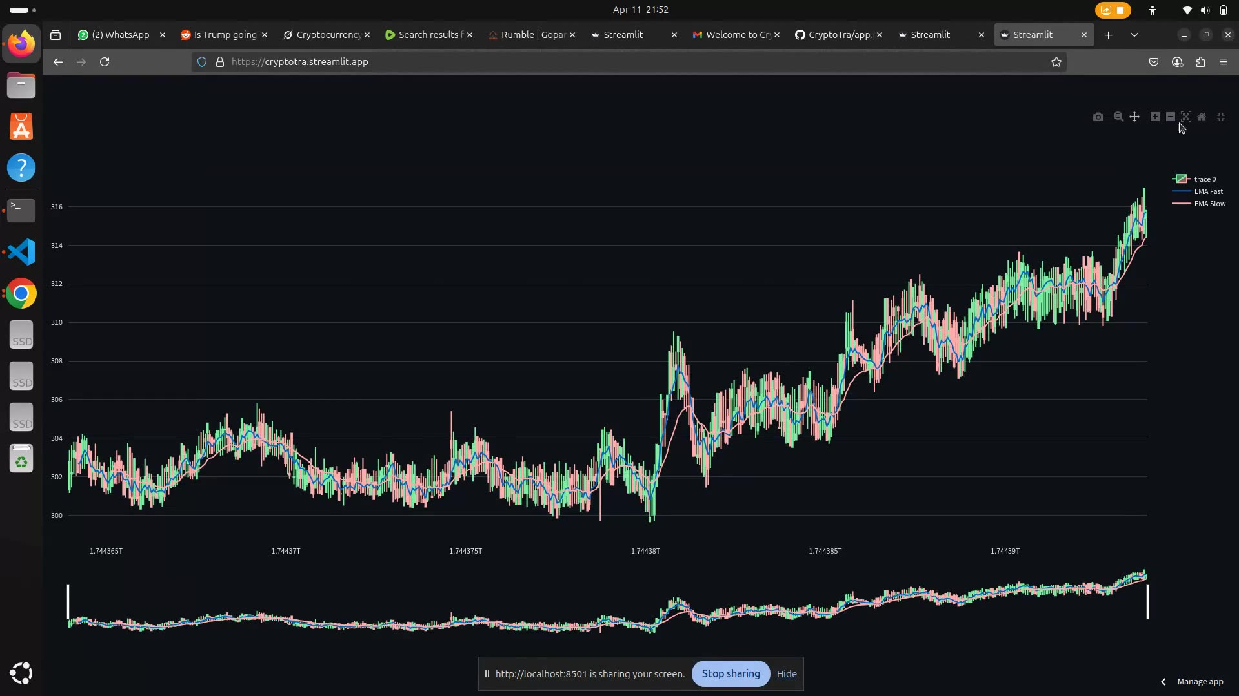
Task: Open Firefox extensions via puzzle icon
Action: [1201, 62]
